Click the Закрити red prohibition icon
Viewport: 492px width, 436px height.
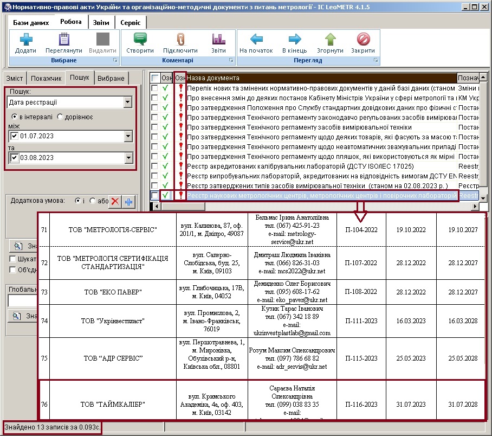363,39
